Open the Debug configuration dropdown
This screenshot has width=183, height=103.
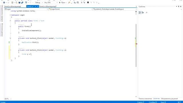click(39, 3)
